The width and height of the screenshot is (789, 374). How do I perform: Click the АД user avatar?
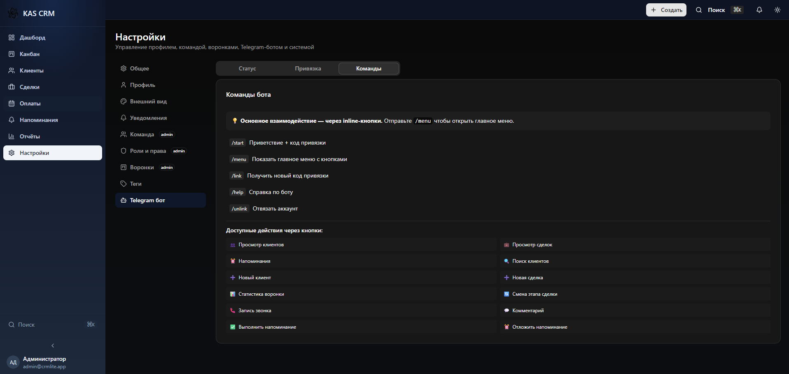tap(13, 362)
